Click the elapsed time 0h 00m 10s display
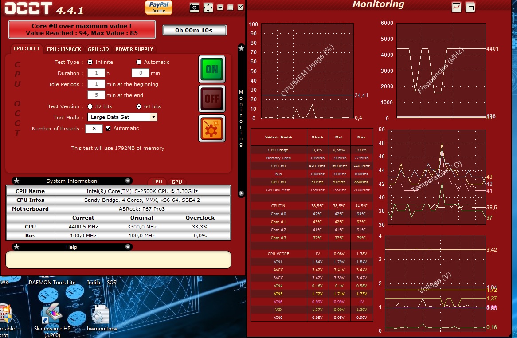Screen dimensions: 517x338 [x=194, y=30]
